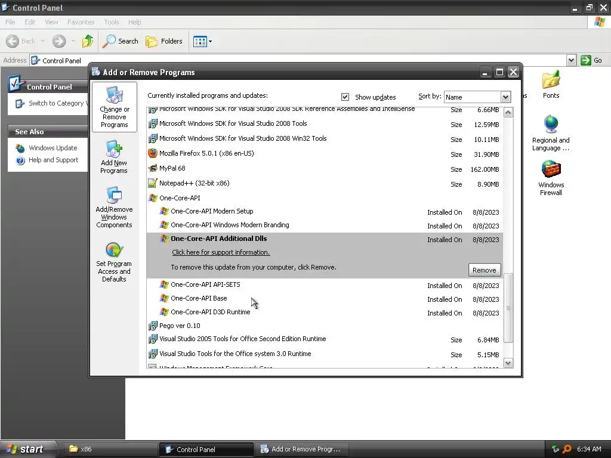The image size is (611, 458).
Task: Open the Tools menu
Action: pos(112,22)
